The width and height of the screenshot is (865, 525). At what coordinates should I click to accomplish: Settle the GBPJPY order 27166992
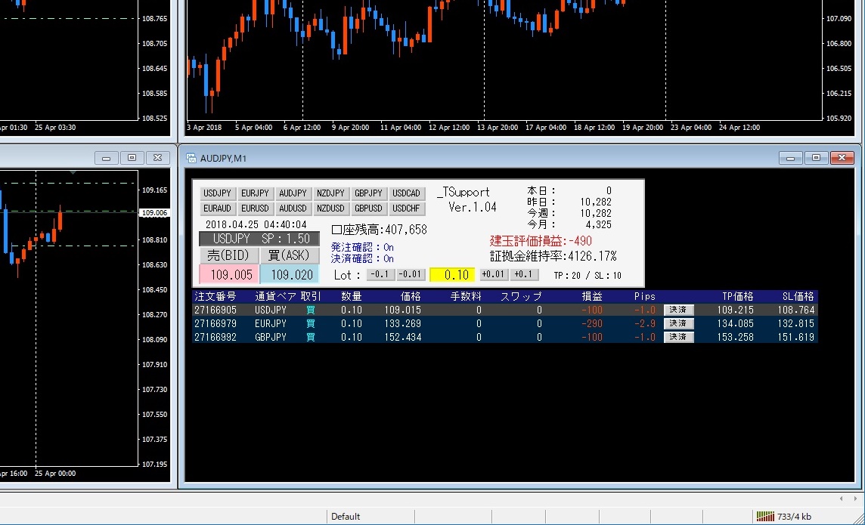tap(678, 337)
